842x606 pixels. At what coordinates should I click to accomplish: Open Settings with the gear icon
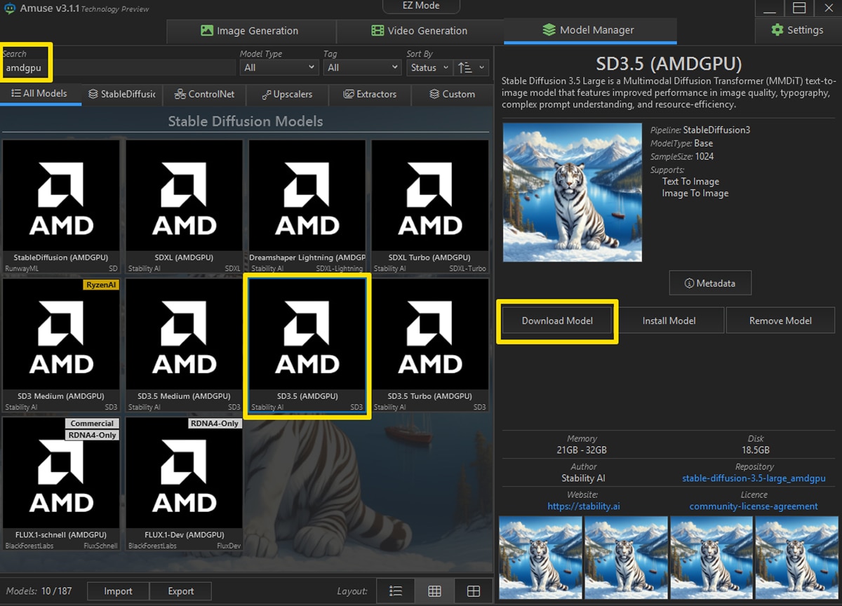click(x=797, y=30)
